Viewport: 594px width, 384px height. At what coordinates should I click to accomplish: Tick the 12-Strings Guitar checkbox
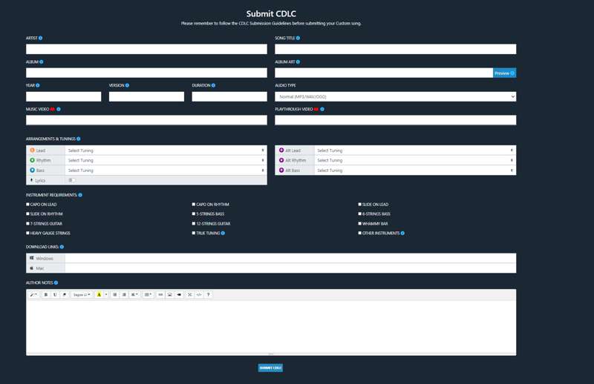(195, 224)
